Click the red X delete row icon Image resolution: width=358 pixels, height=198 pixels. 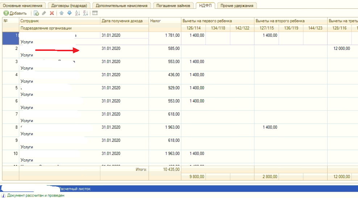[x=52, y=13]
